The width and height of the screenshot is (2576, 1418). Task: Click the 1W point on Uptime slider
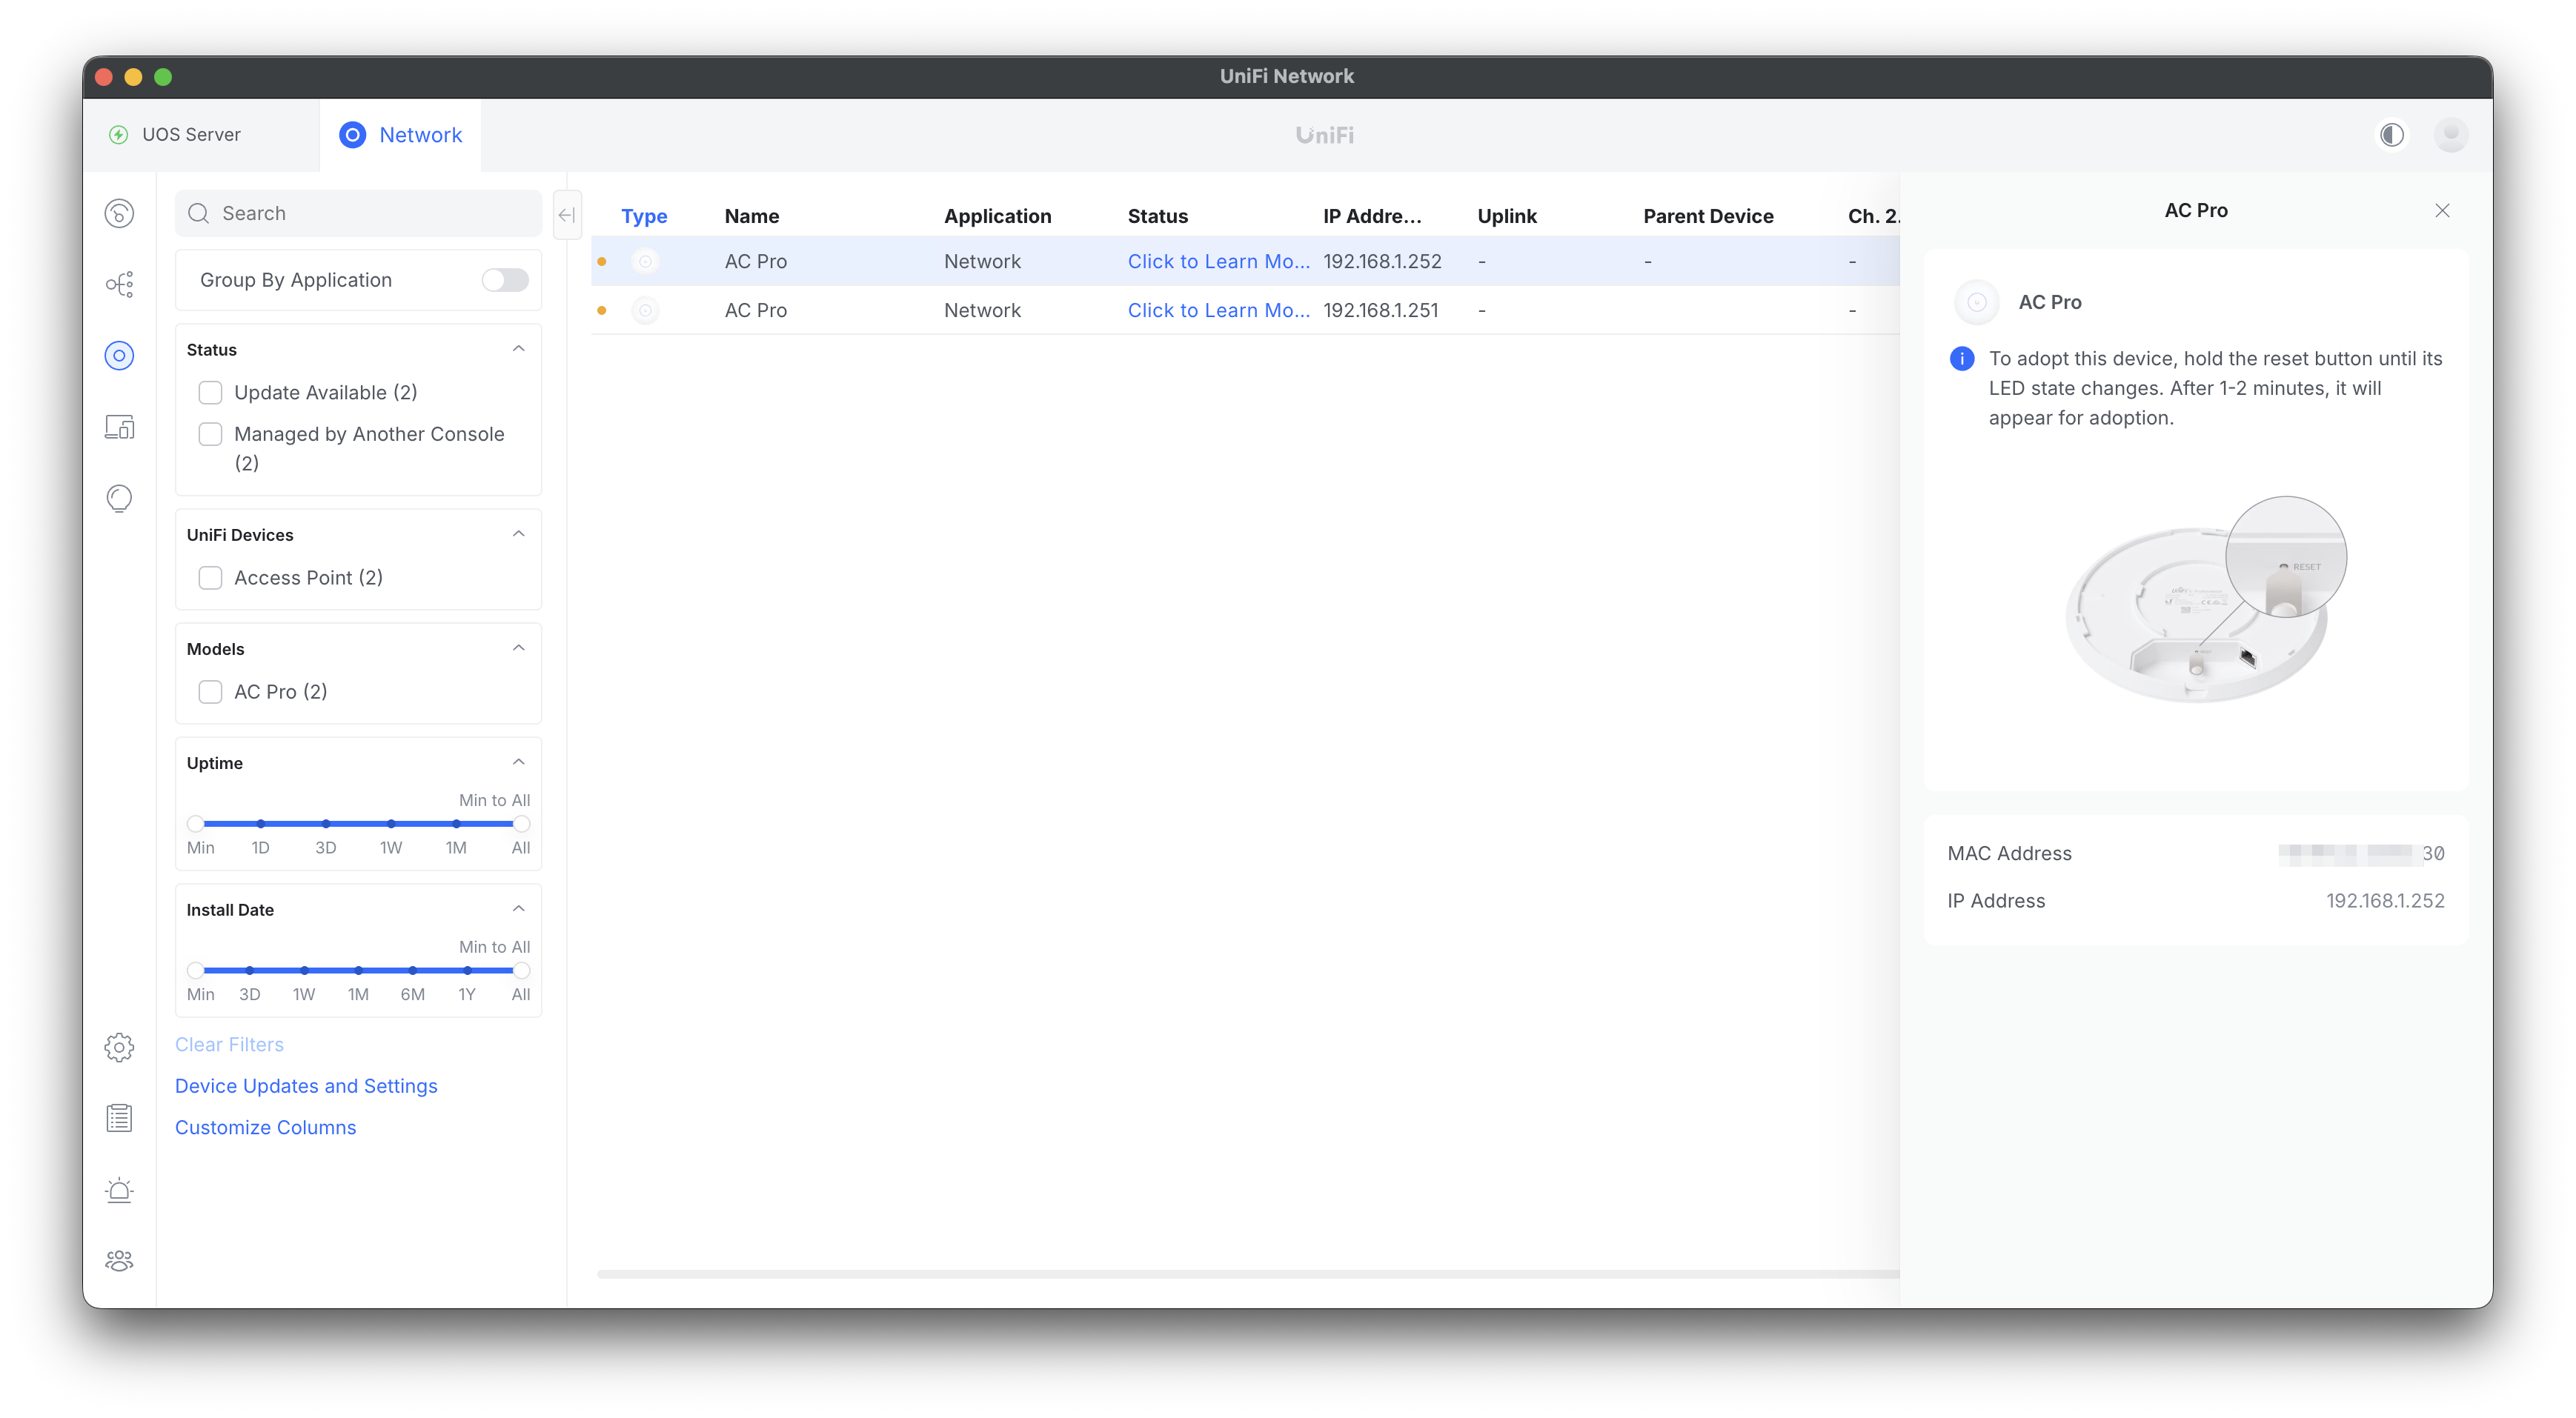[x=391, y=824]
